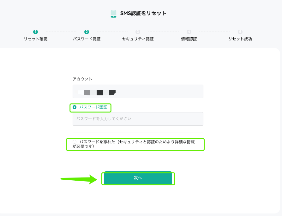The height and width of the screenshot is (216, 282).
Task: Click step 5 circle for リセット成功
Action: pyautogui.click(x=240, y=32)
